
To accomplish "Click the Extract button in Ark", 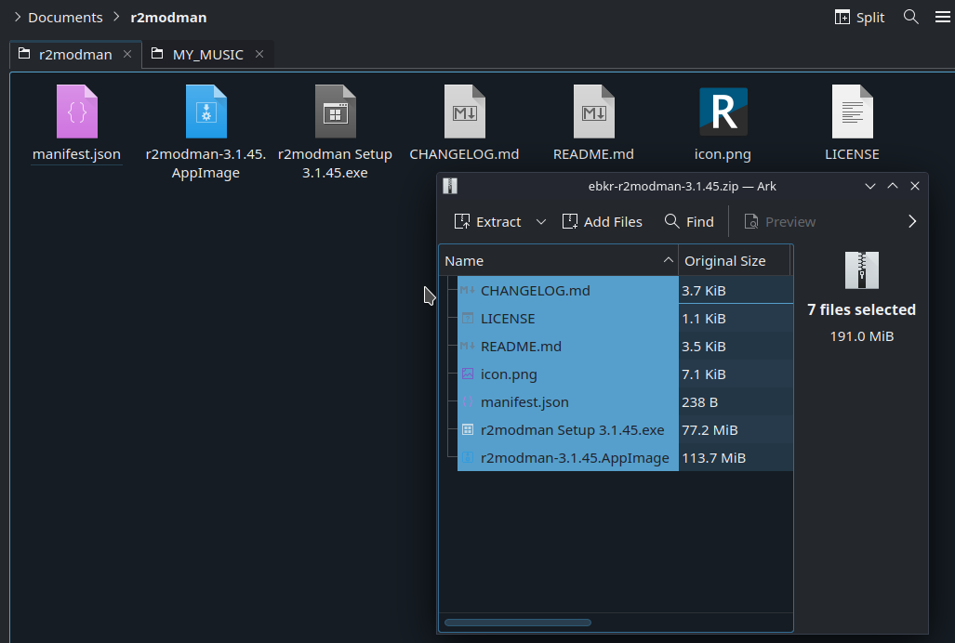I will coord(488,222).
